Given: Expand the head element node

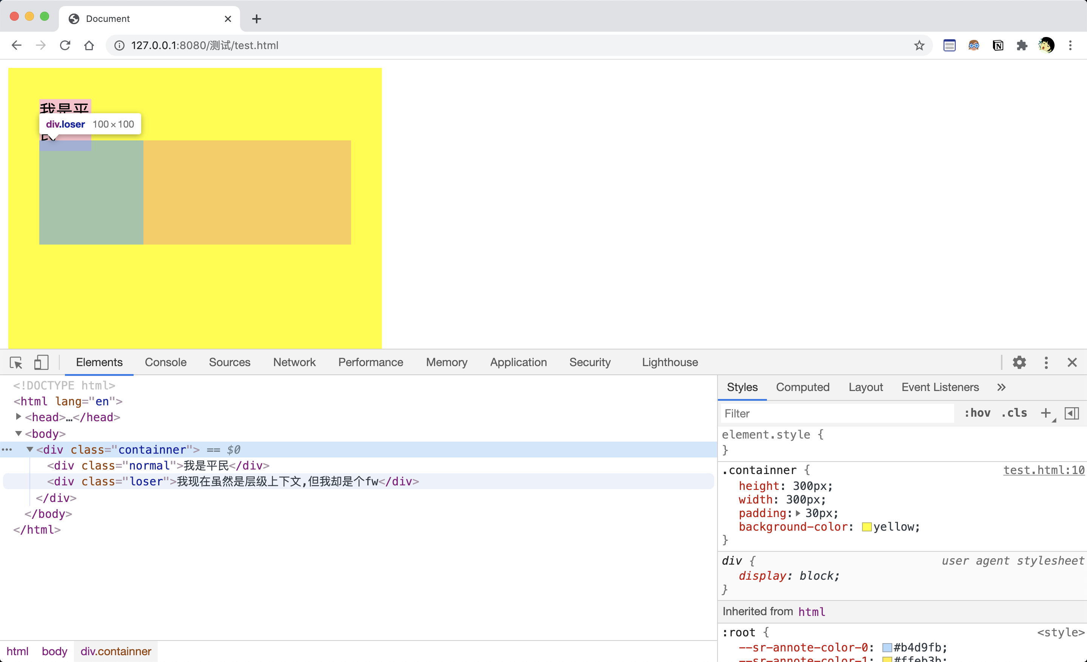Looking at the screenshot, I should pos(18,417).
